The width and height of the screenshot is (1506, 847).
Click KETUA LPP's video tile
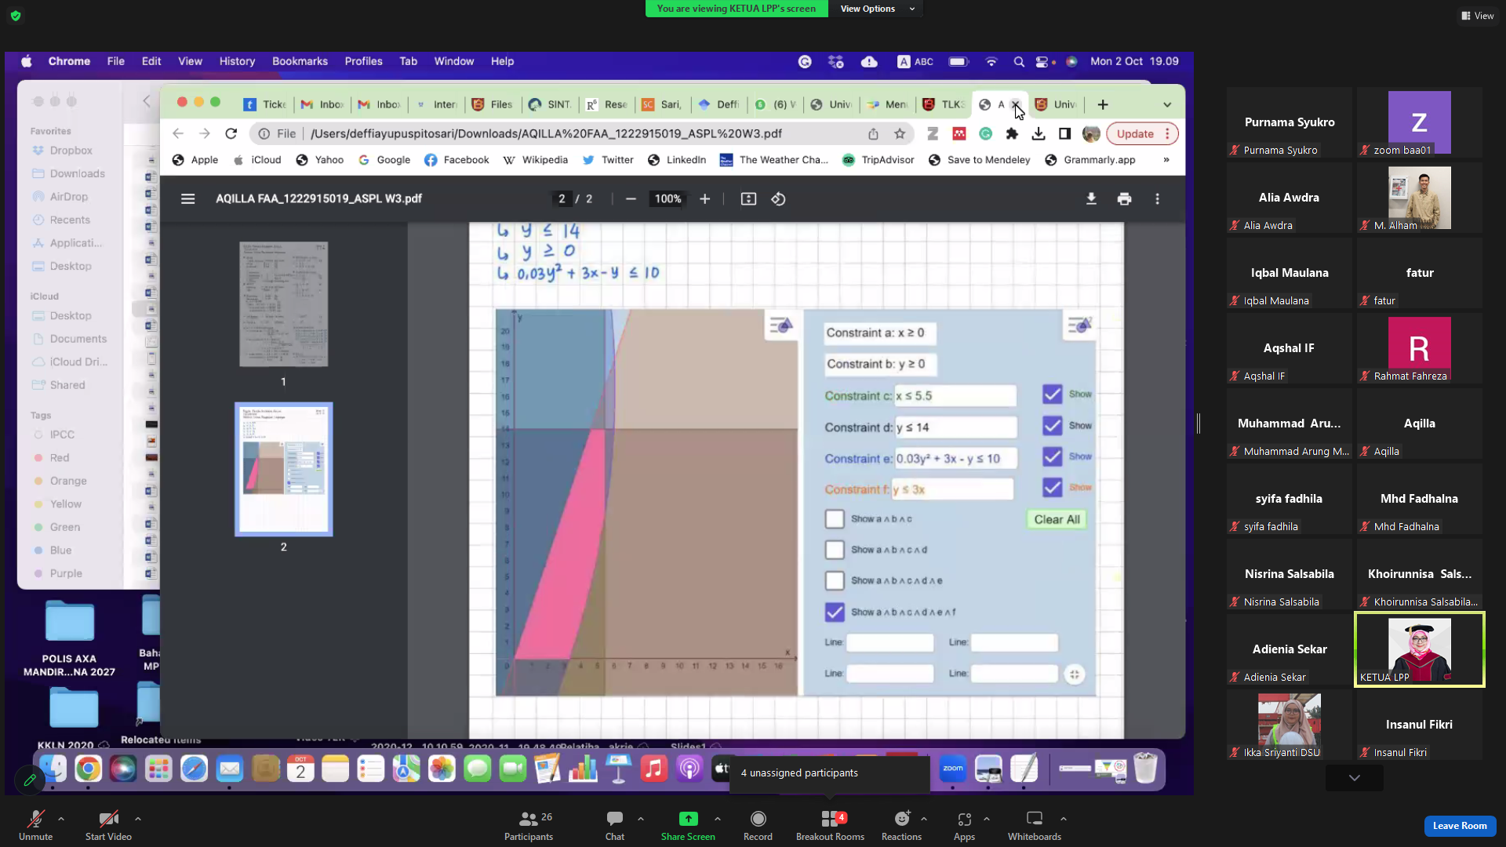pyautogui.click(x=1419, y=649)
